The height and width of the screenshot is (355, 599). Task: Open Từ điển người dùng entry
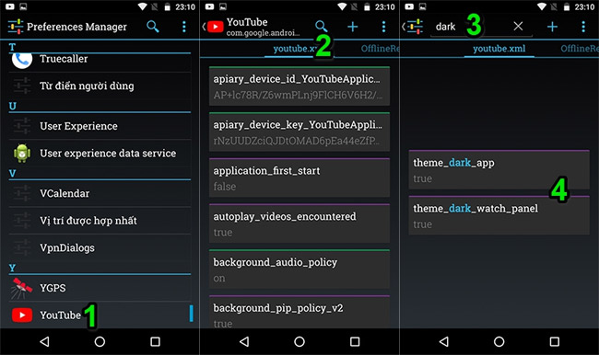tap(100, 86)
